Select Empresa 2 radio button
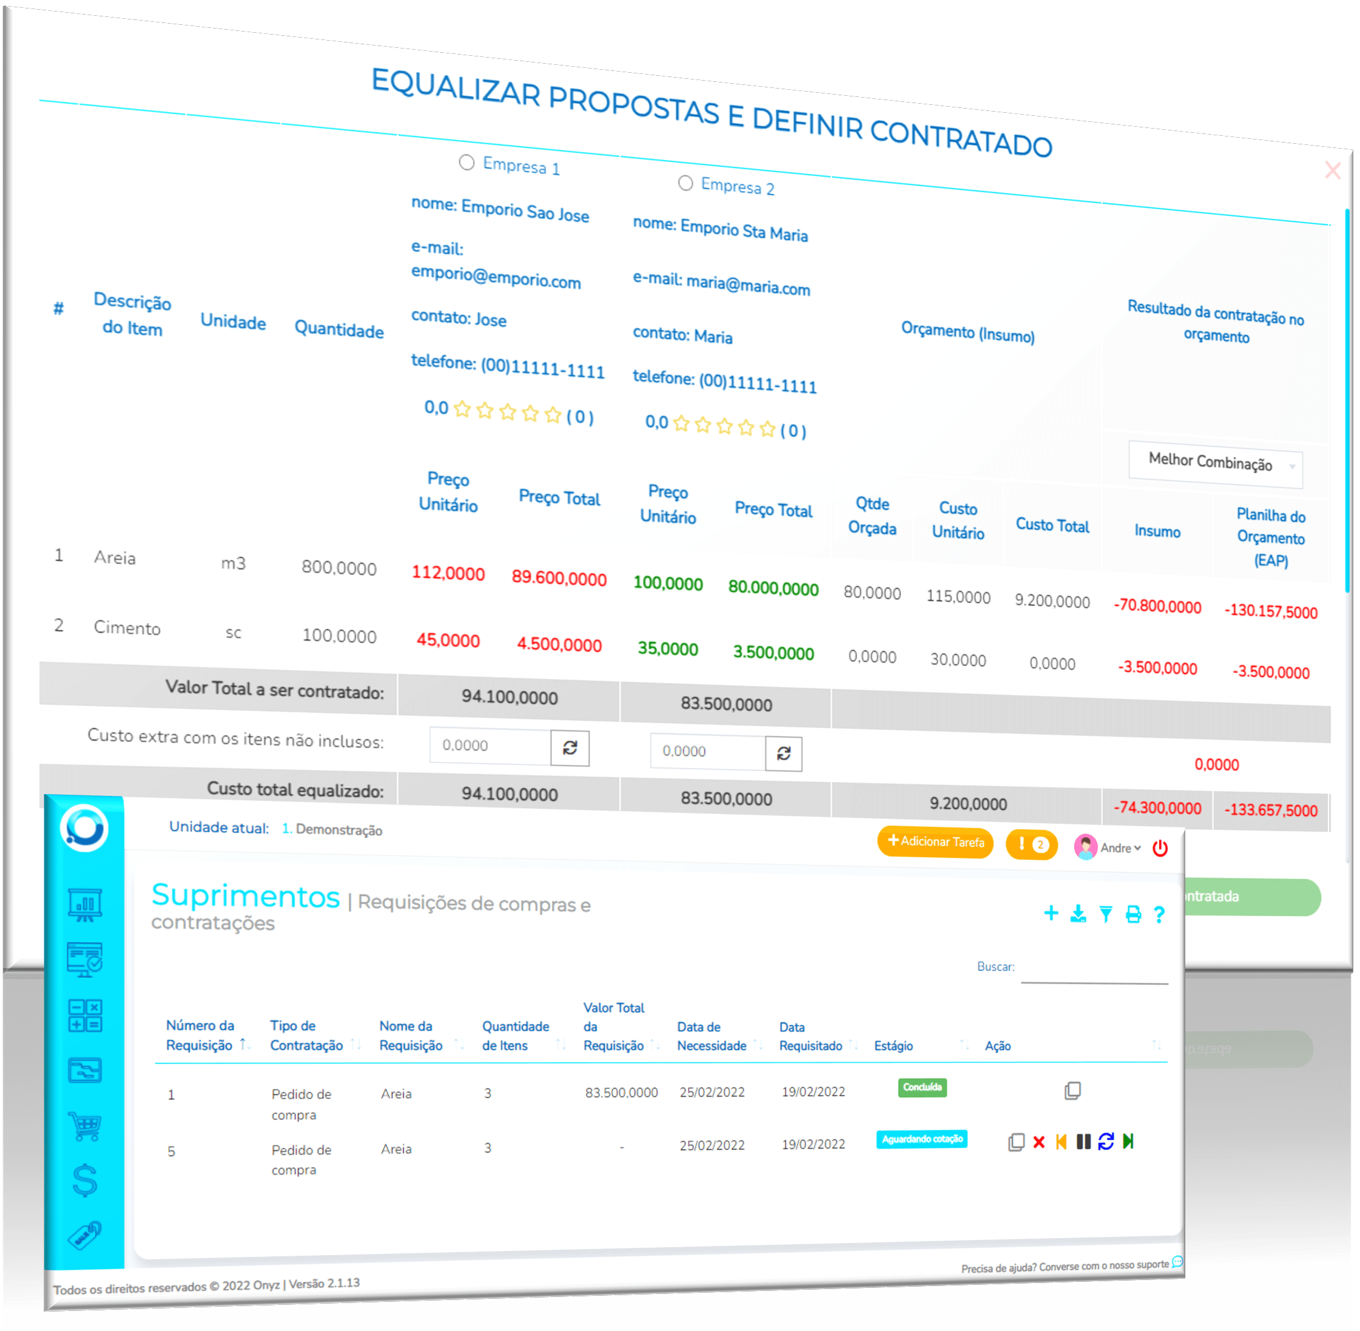The width and height of the screenshot is (1360, 1331). click(x=686, y=183)
